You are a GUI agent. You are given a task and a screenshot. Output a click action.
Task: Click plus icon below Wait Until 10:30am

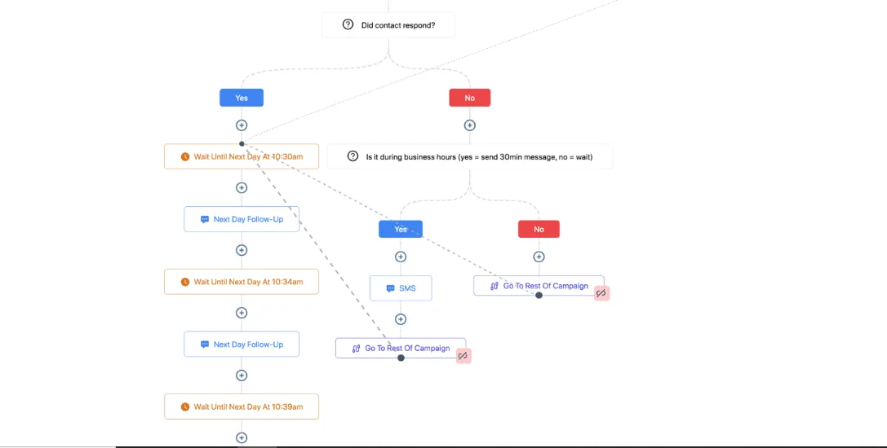tap(242, 187)
